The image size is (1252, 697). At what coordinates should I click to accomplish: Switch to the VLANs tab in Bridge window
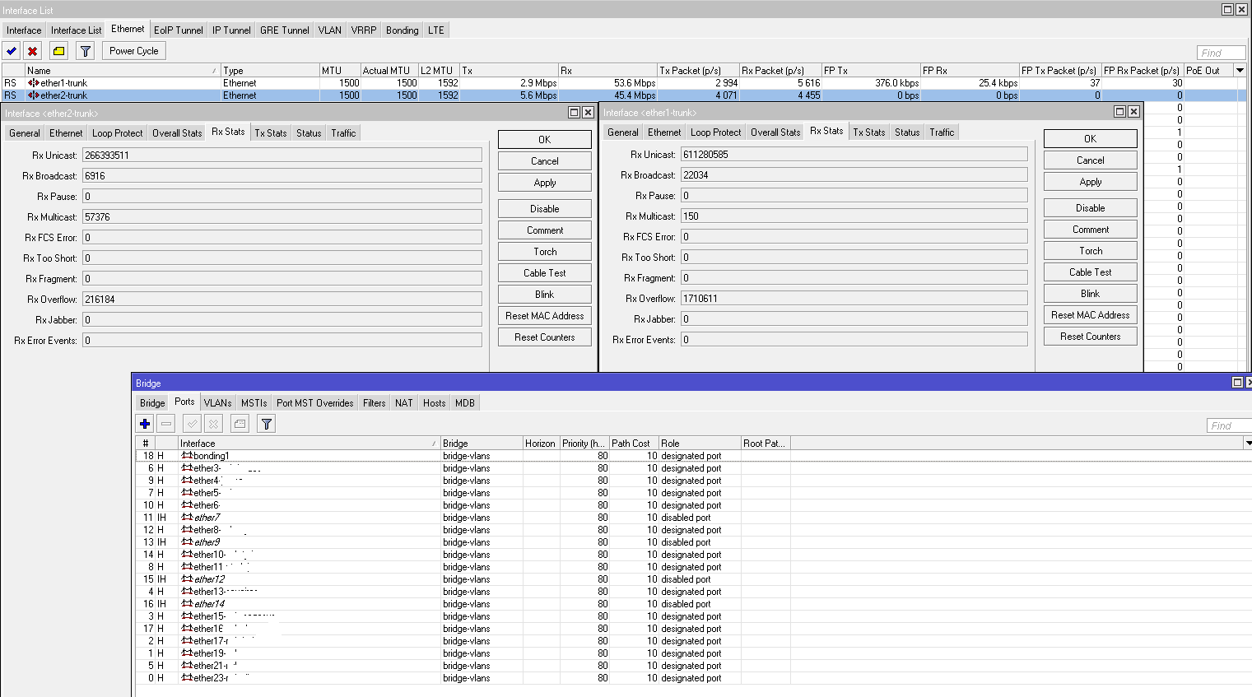(218, 403)
